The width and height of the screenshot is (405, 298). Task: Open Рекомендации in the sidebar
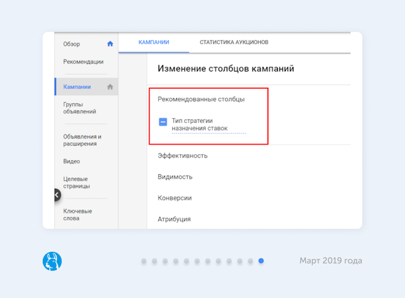83,62
